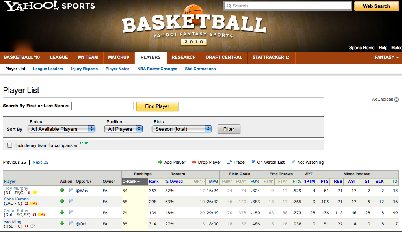Switch to the MY TEAM tab
402x232 pixels.
pos(88,57)
